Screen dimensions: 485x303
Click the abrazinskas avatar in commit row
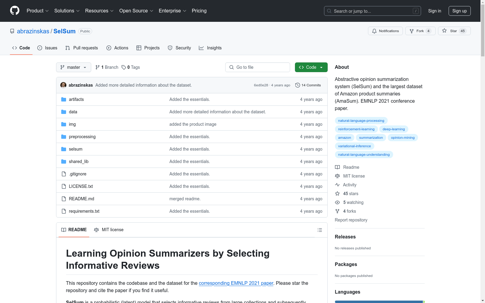63,85
